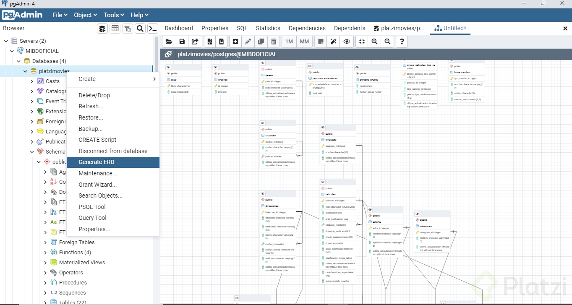The height and width of the screenshot is (305, 572).
Task: Expand the Functions (4) node arrow
Action: [46, 253]
